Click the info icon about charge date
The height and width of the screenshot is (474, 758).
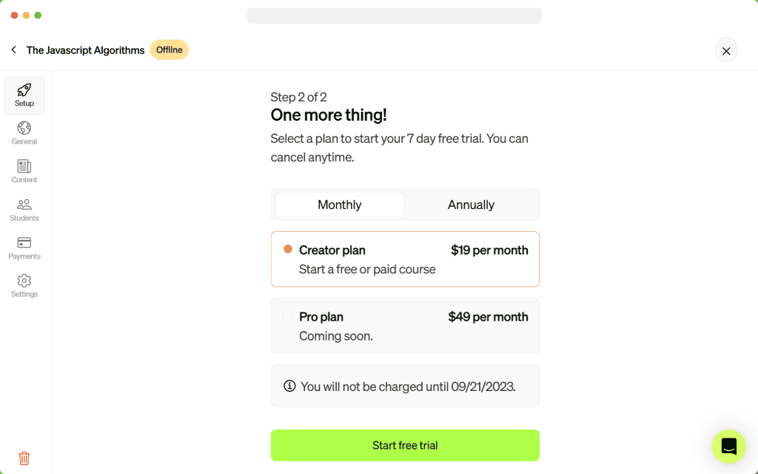[289, 385]
